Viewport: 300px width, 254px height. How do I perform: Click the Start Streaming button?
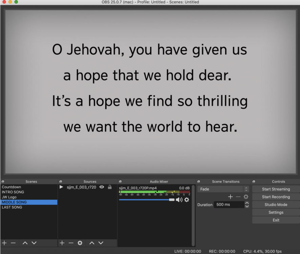pos(276,189)
